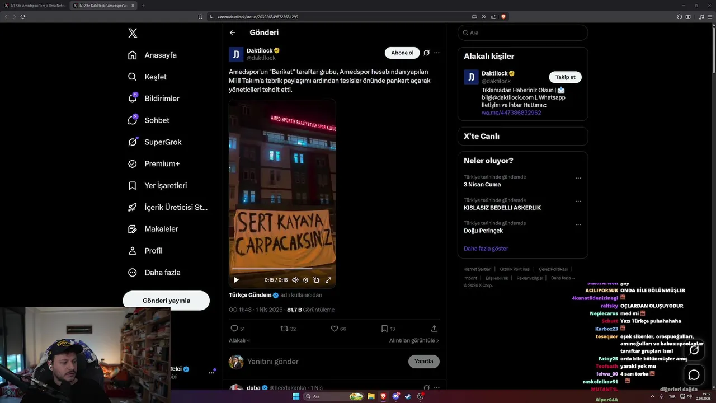This screenshot has height=403, width=716.
Task: Toggle picture-in-picture for the video
Action: [x=316, y=280]
